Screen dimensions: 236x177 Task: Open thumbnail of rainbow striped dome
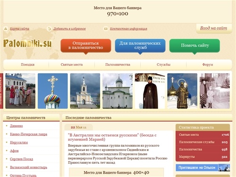pyautogui.click(x=53, y=91)
